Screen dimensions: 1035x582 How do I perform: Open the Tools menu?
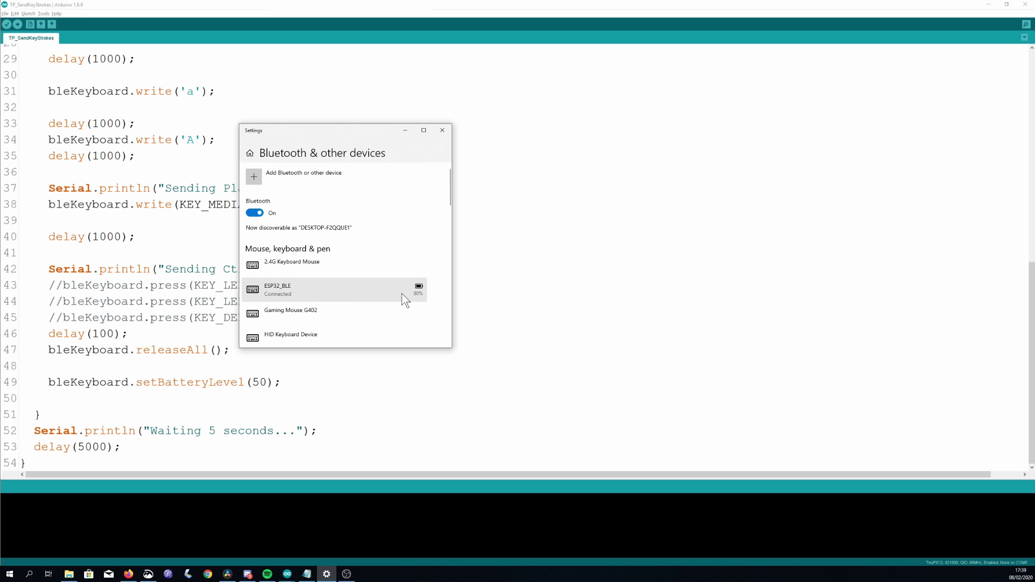(43, 13)
